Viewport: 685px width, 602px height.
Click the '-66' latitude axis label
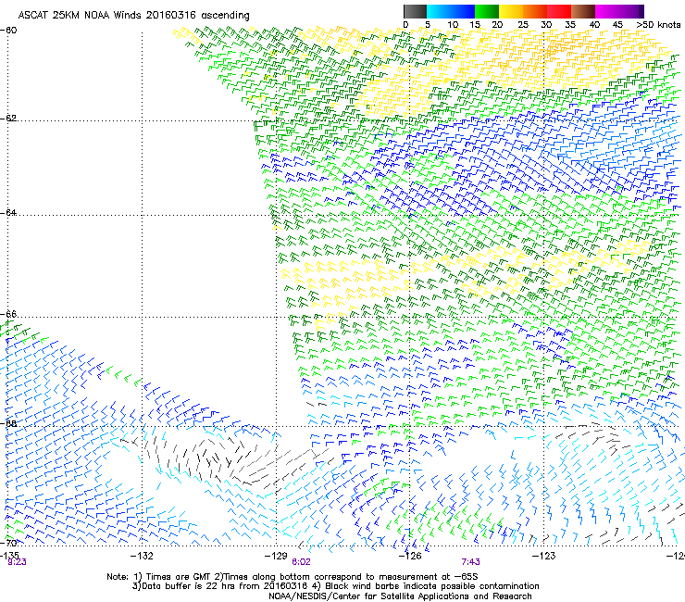pos(8,315)
